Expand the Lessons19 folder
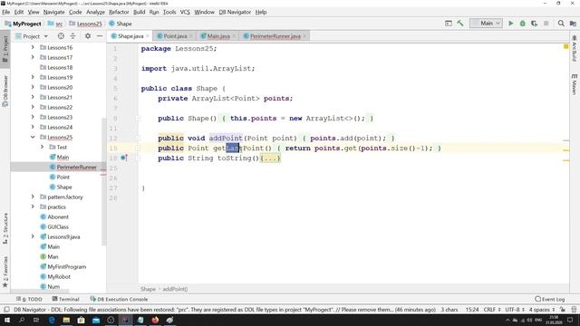 (x=33, y=77)
